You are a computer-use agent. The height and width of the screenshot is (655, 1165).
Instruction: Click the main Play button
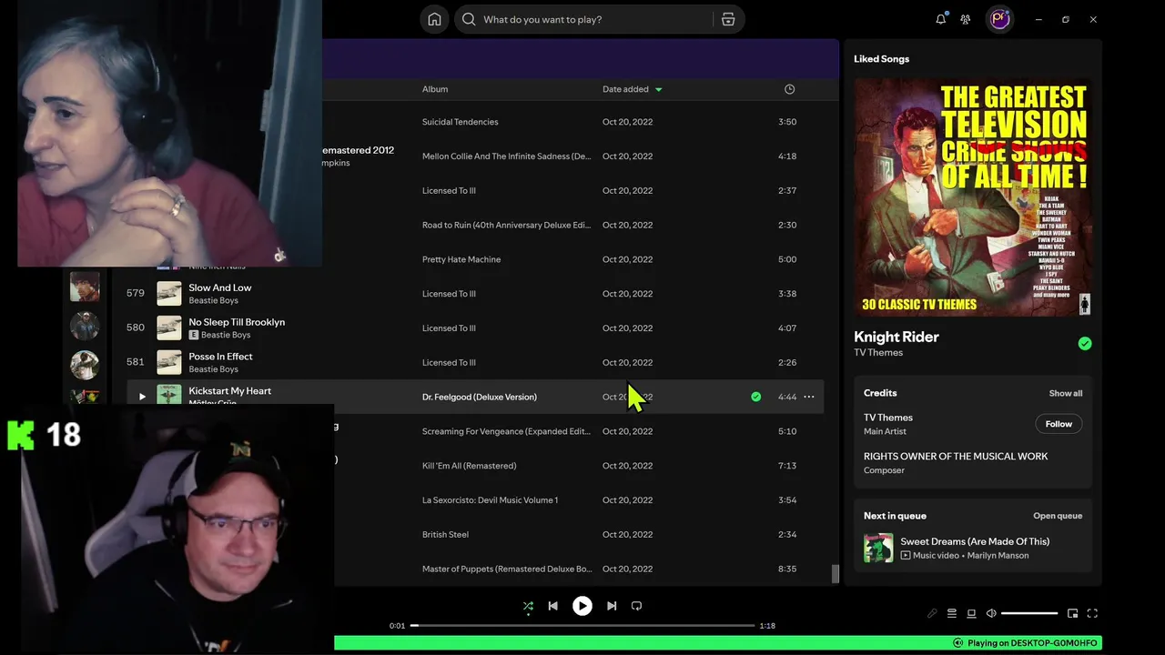click(582, 606)
